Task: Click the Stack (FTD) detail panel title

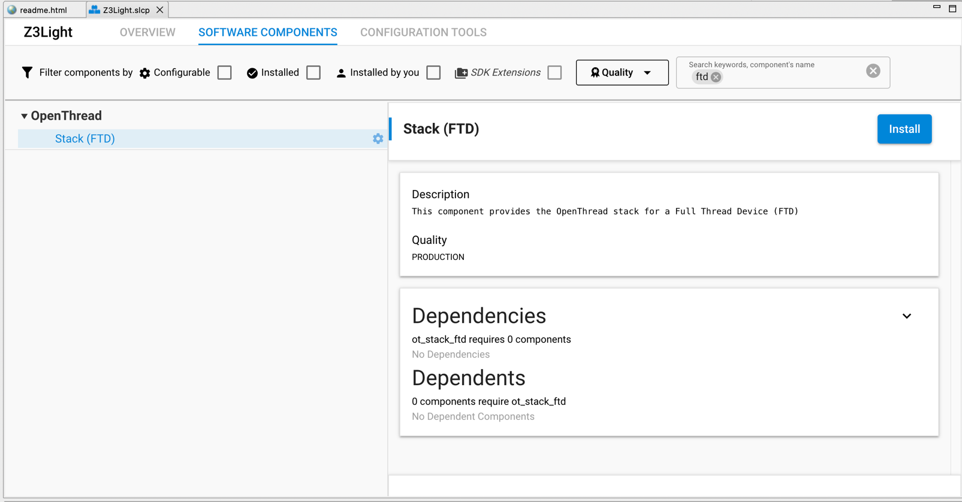Action: 441,129
